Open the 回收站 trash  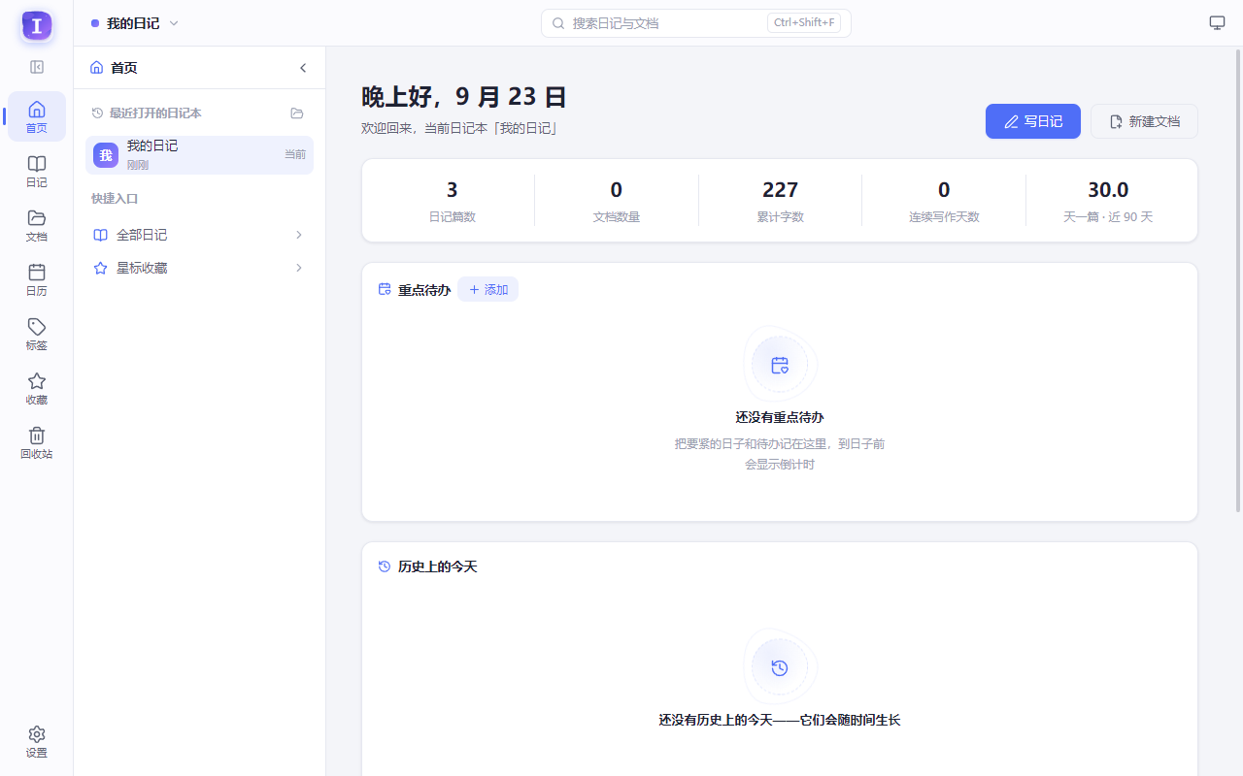37,442
